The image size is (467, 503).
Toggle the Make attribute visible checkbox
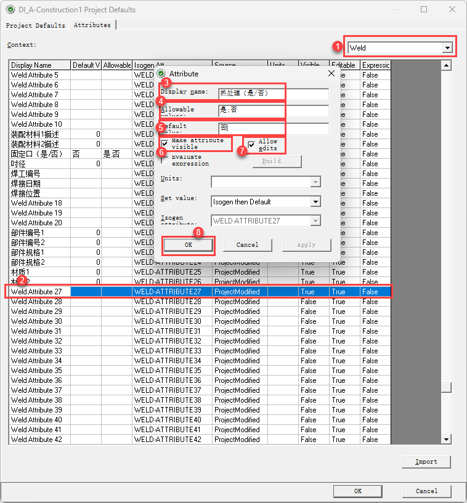[x=165, y=144]
